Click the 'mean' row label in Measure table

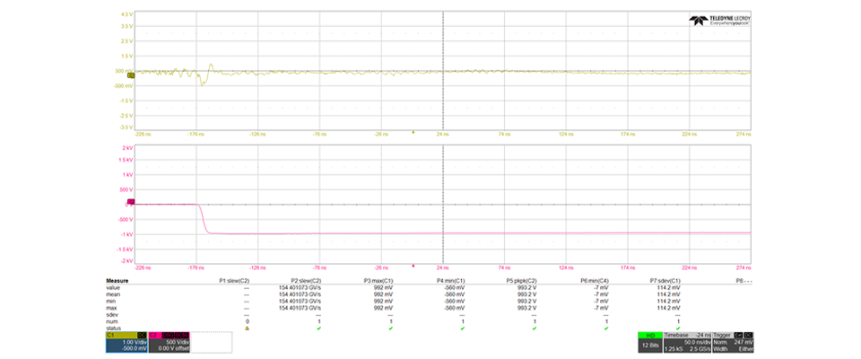point(111,294)
